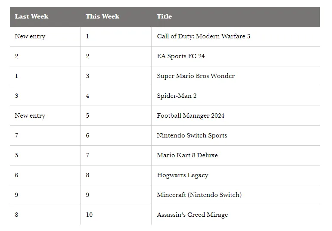Select Minecraft (Nintendo Switch) title

pyautogui.click(x=199, y=195)
